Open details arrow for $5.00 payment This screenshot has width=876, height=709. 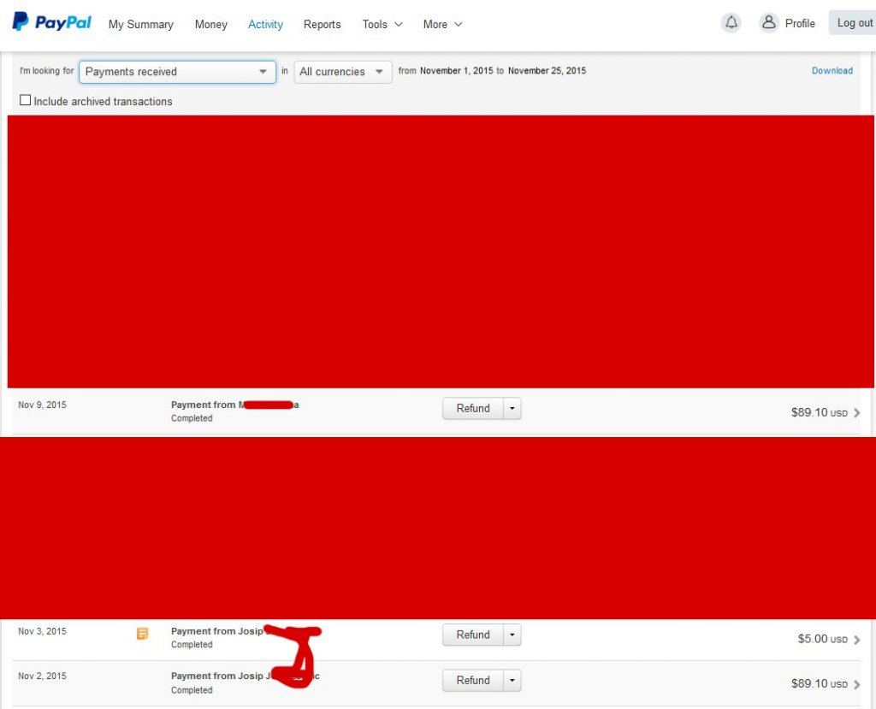857,639
